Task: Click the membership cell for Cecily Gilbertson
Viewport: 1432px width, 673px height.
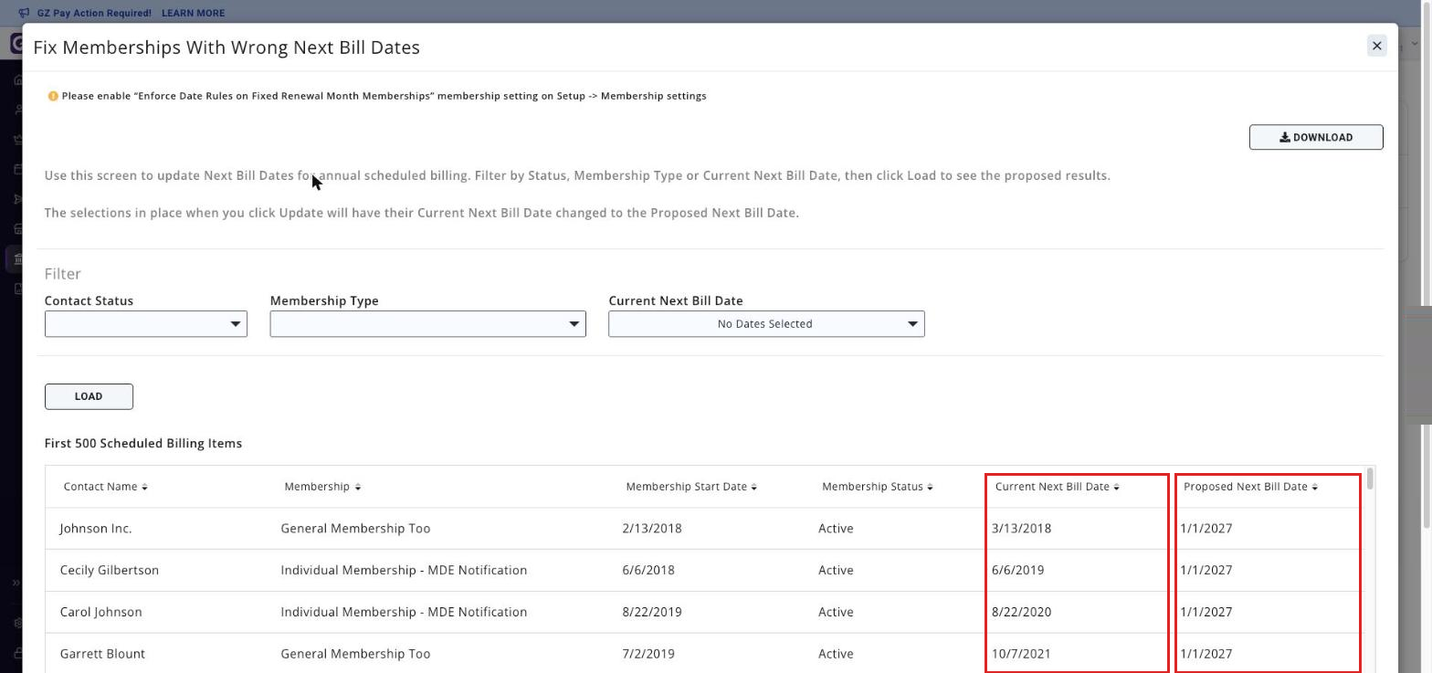Action: 404,571
